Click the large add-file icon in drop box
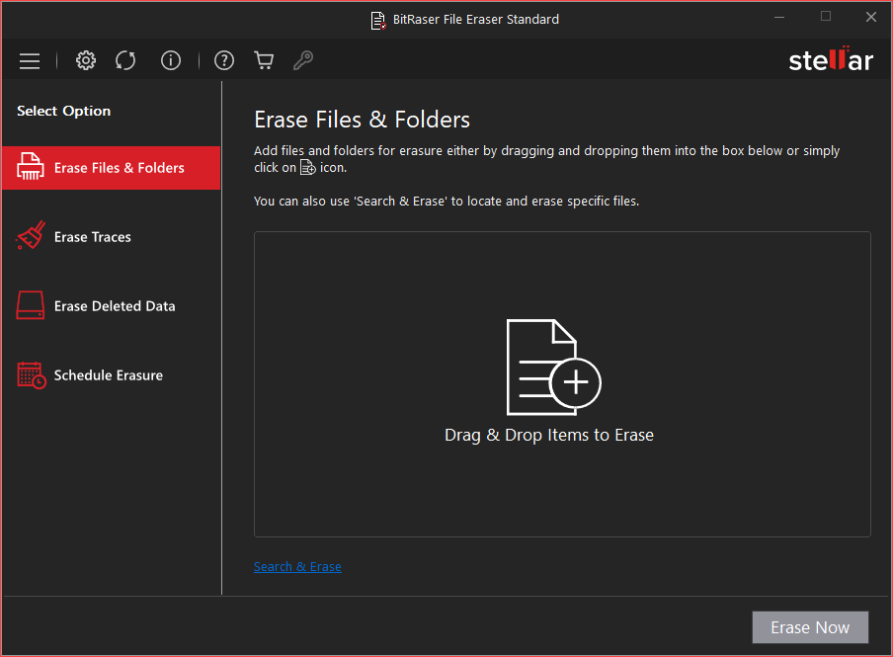Screen dimensions: 893x657 [x=553, y=367]
